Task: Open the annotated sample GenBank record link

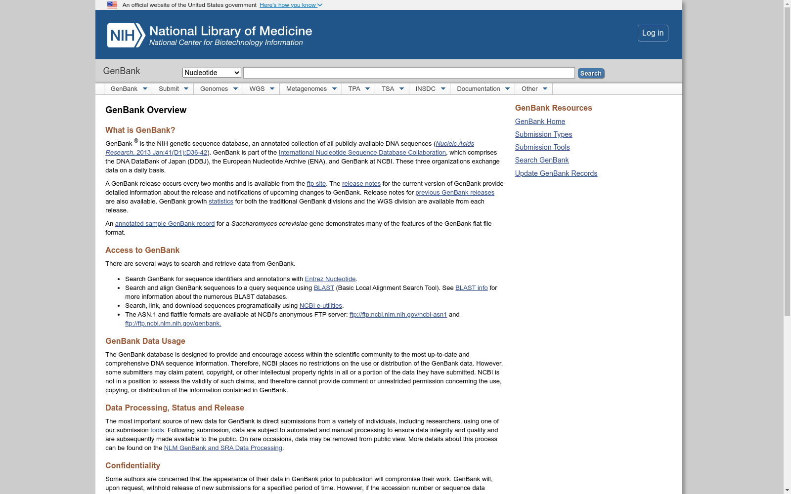Action: (x=165, y=224)
